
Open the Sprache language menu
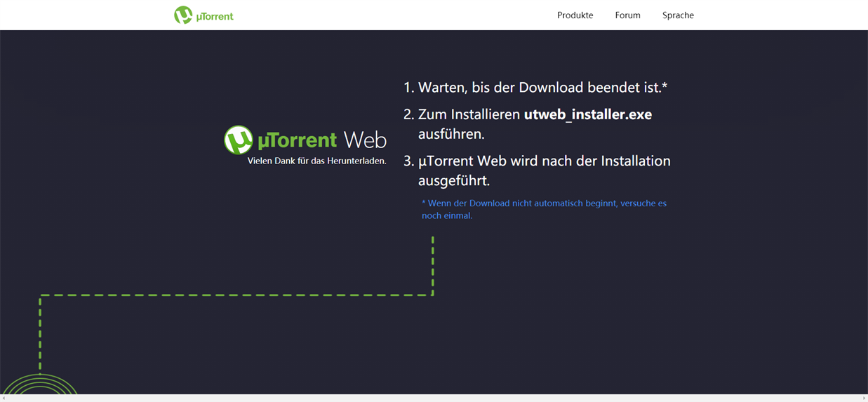[678, 15]
